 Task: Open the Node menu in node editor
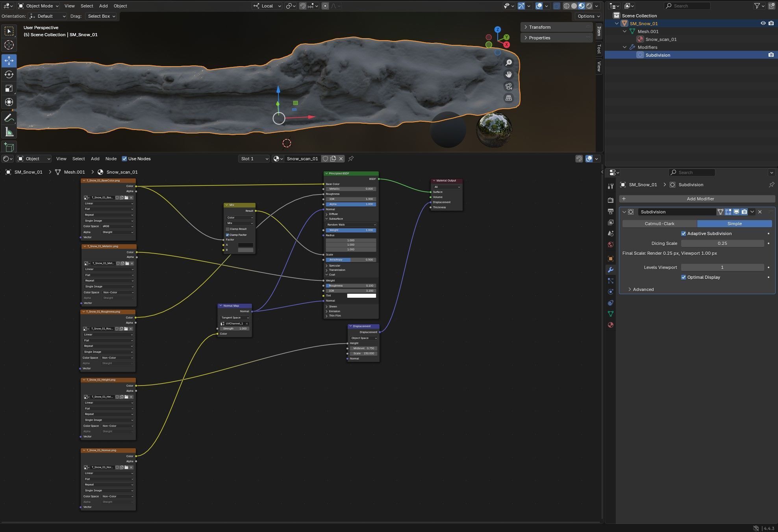[x=111, y=159]
